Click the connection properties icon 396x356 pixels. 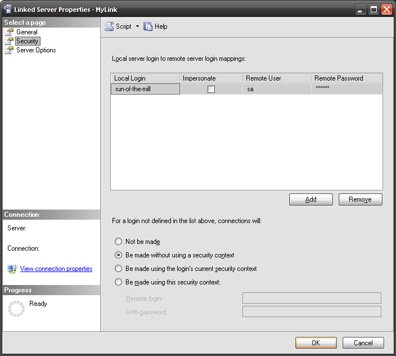point(12,269)
